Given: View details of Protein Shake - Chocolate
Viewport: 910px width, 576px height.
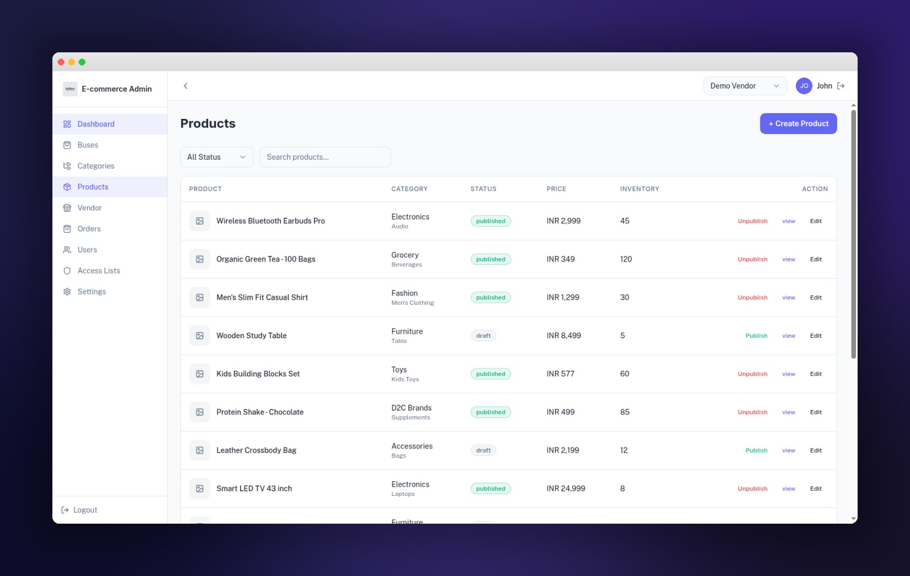Looking at the screenshot, I should click(x=788, y=412).
